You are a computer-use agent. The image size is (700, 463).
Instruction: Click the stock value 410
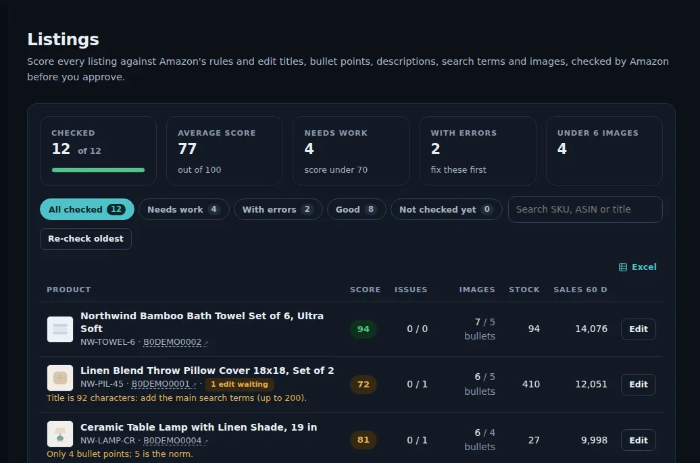pos(531,385)
